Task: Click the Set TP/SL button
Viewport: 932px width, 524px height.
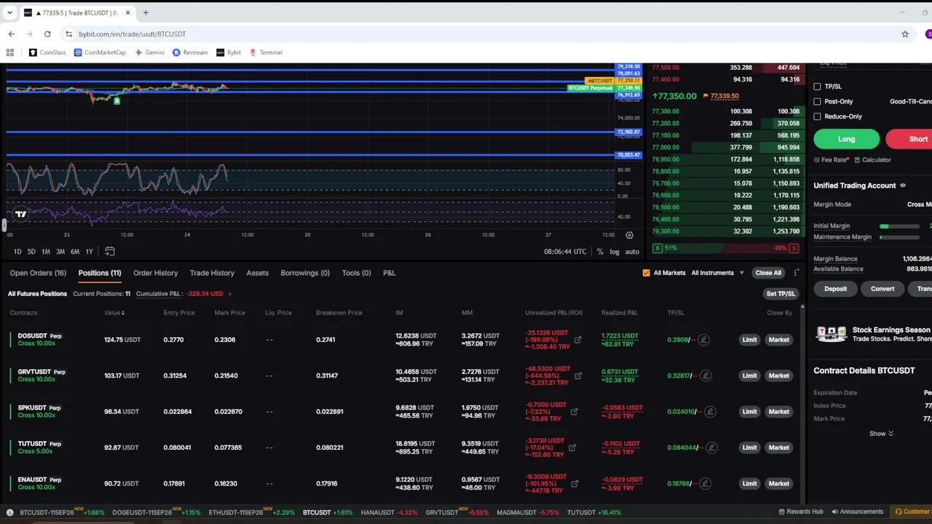Action: (781, 294)
